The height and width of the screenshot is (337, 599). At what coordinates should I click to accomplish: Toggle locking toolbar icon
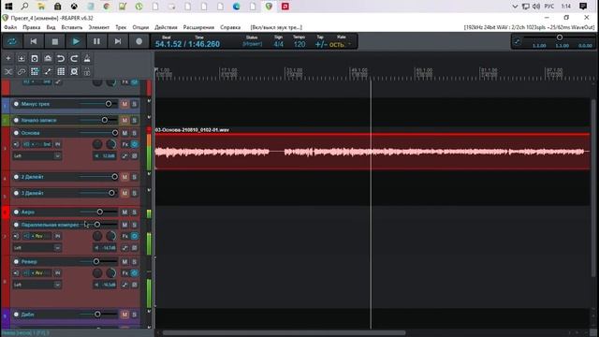coord(87,71)
